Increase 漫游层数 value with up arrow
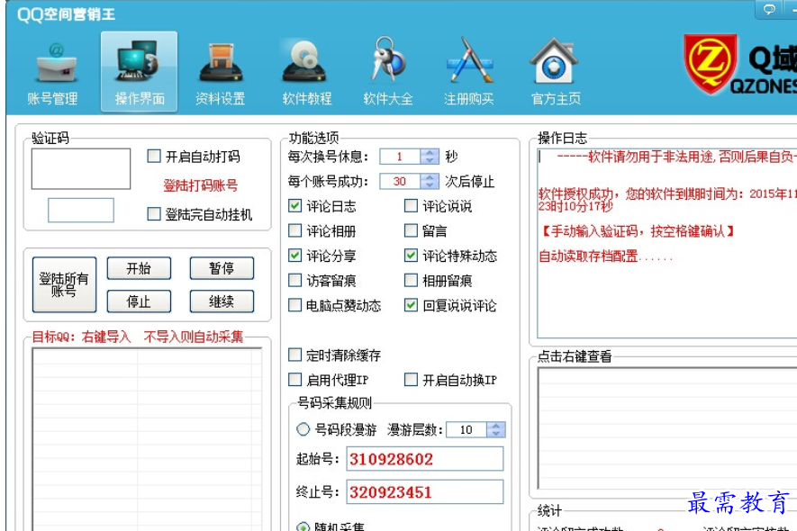The width and height of the screenshot is (797, 531). [495, 426]
